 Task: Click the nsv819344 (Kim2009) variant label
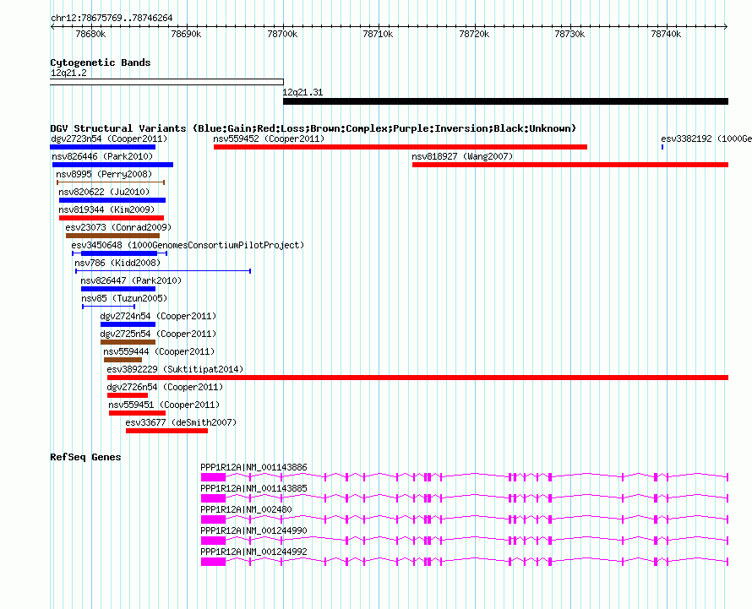pos(106,209)
